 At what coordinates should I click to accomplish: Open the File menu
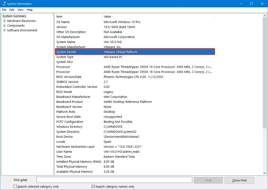(x=4, y=10)
